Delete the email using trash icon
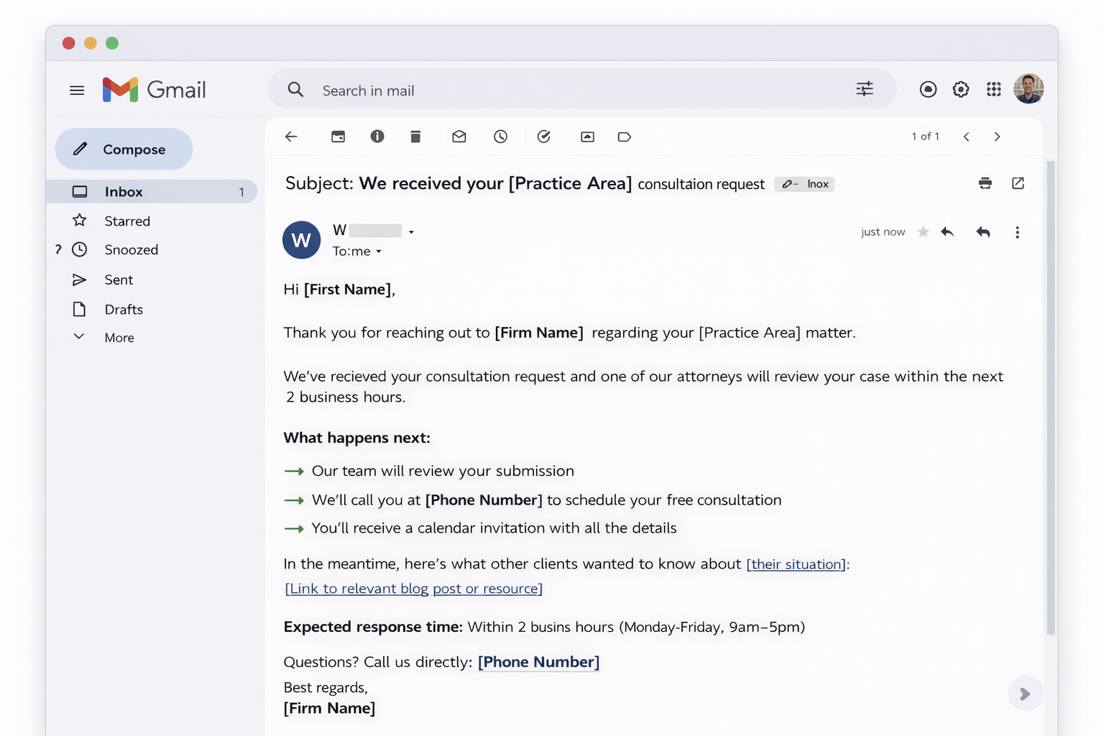Image resolution: width=1104 pixels, height=736 pixels. click(415, 137)
